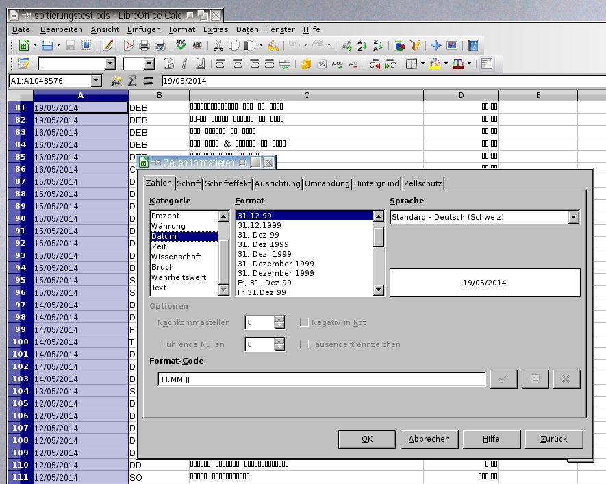Run the Spelling check icon
Image resolution: width=606 pixels, height=484 pixels.
(181, 45)
